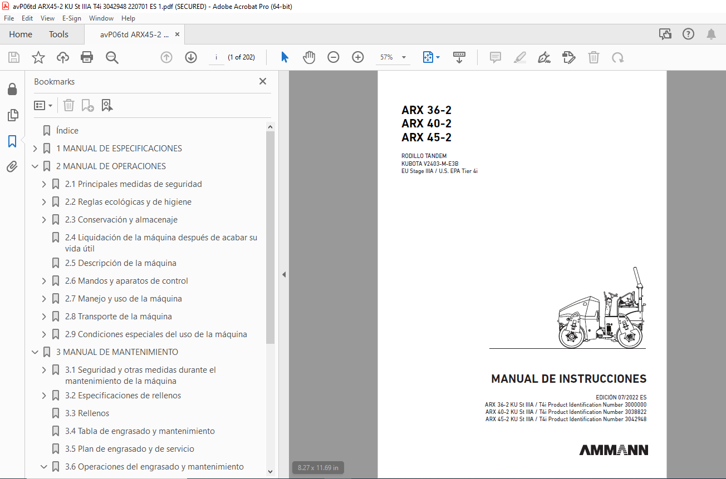This screenshot has width=726, height=479.
Task: Zoom out using the minus icon
Action: pyautogui.click(x=333, y=57)
